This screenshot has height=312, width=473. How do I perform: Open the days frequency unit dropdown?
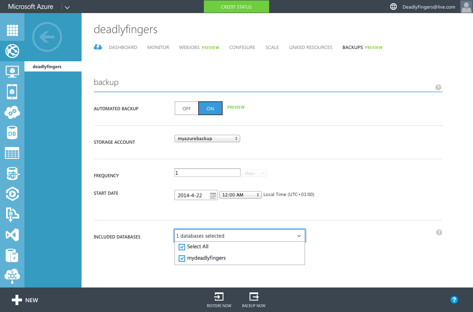(254, 173)
